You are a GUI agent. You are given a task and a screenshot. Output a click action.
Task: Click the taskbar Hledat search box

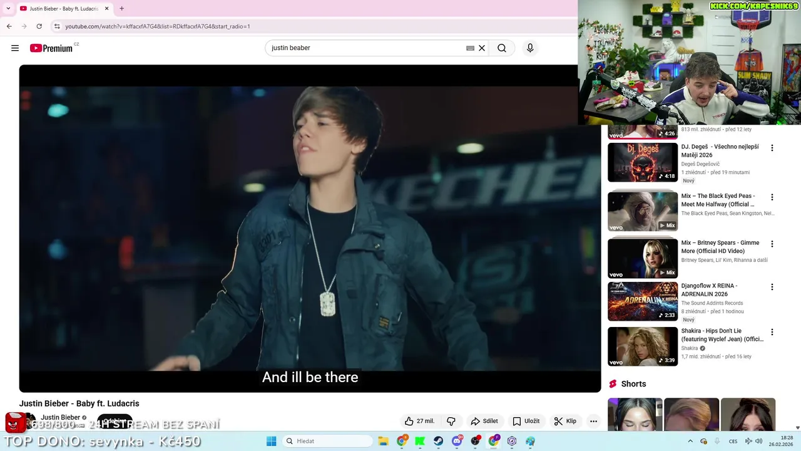[327, 441]
